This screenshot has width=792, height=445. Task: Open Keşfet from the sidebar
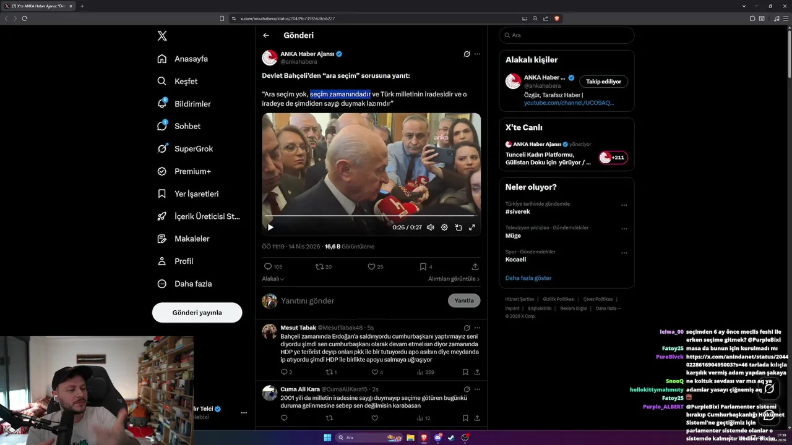(177, 81)
